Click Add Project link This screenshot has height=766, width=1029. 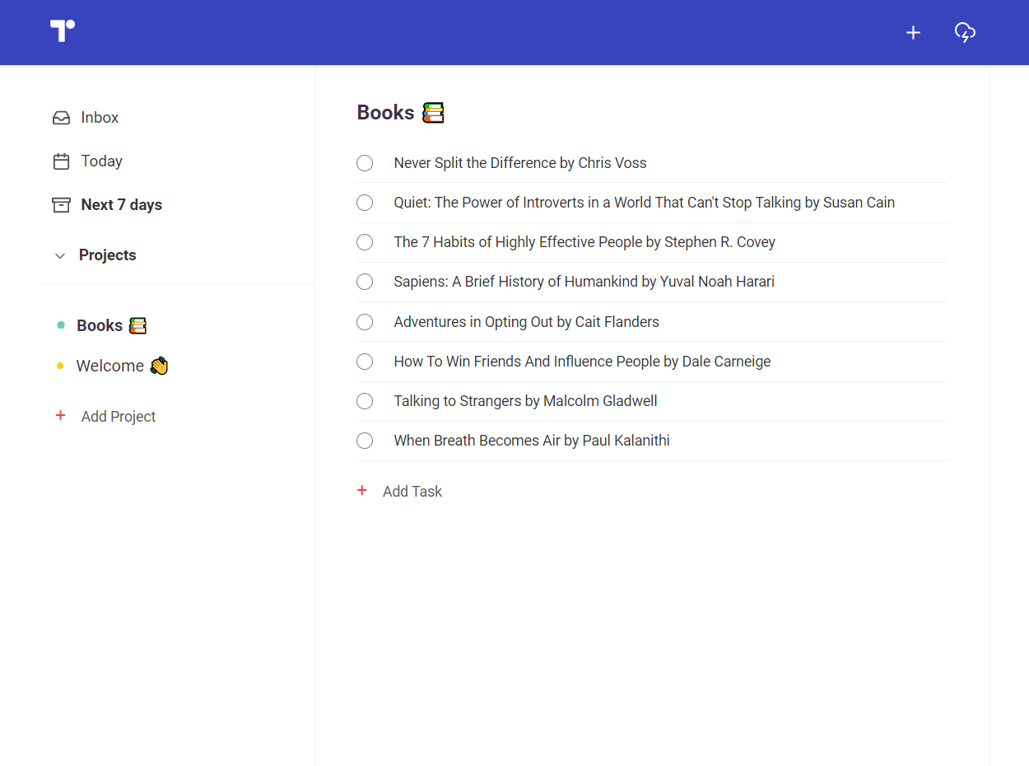pyautogui.click(x=119, y=417)
